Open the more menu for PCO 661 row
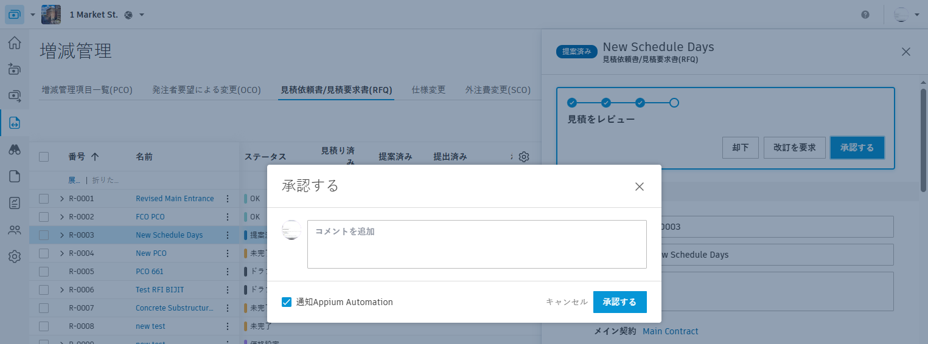Viewport: 928px width, 344px height. point(228,272)
